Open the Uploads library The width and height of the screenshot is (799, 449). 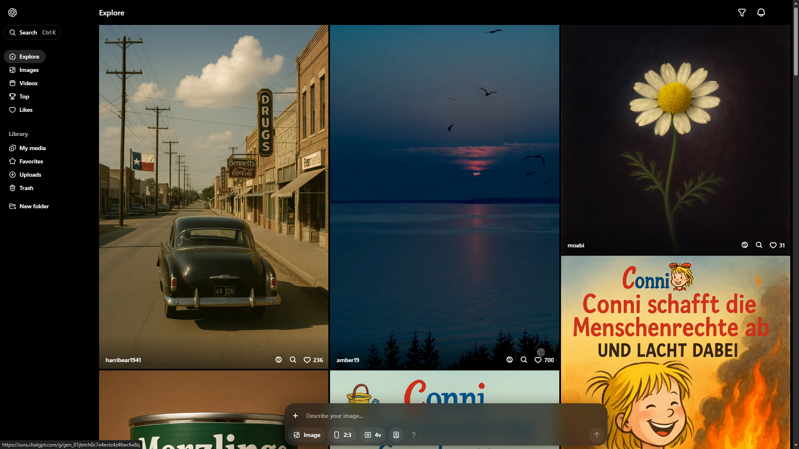coord(25,175)
